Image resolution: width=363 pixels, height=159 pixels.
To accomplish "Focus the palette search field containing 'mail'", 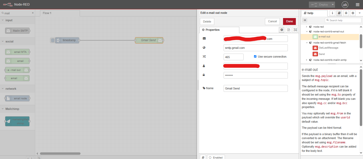I will click(18, 13).
